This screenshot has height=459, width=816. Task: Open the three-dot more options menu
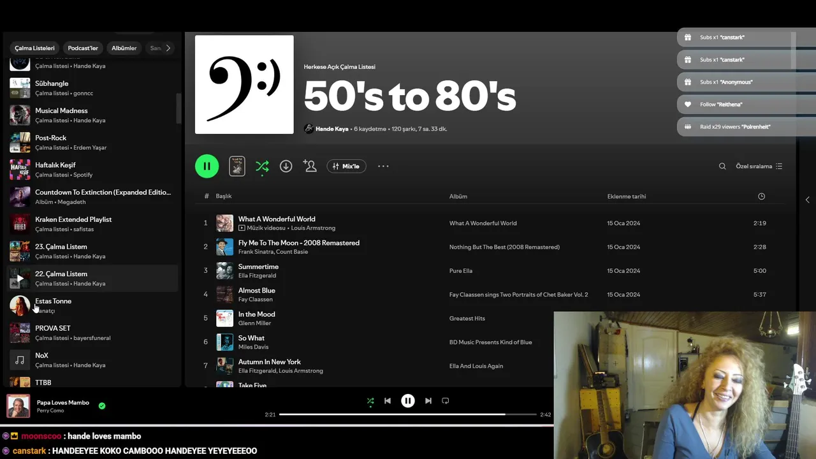click(x=383, y=166)
